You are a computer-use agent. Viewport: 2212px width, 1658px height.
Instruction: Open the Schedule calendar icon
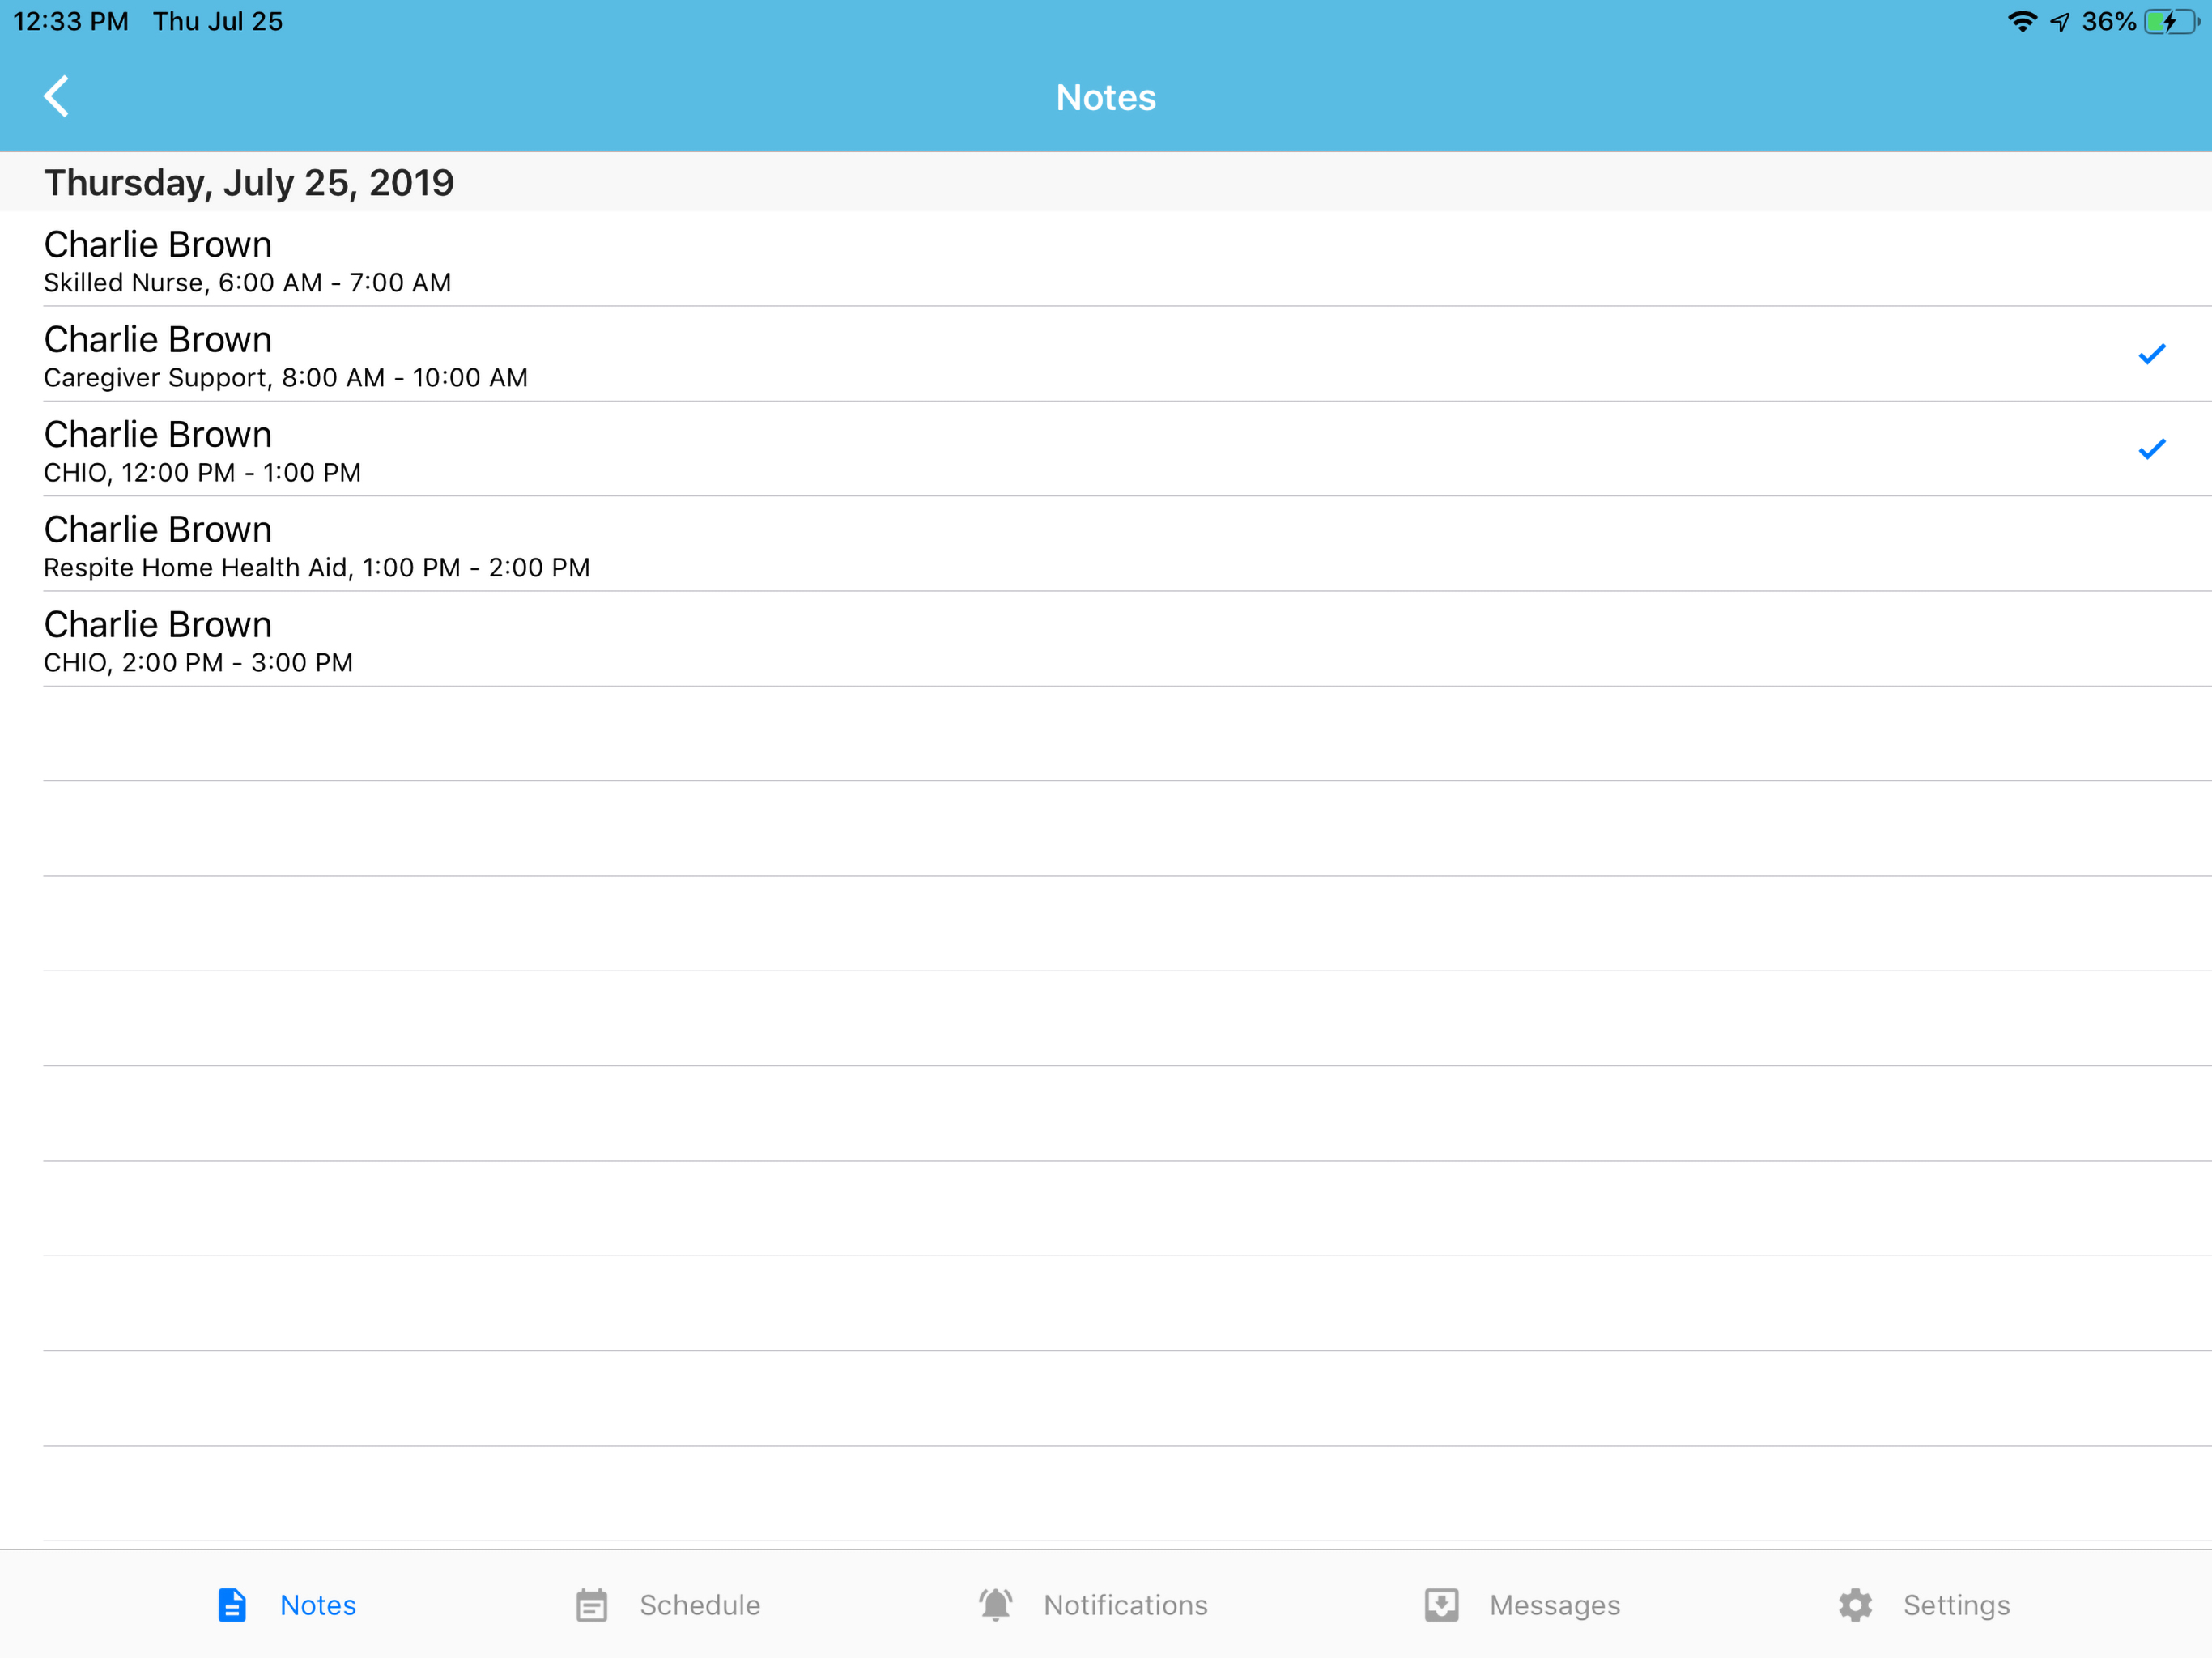591,1605
